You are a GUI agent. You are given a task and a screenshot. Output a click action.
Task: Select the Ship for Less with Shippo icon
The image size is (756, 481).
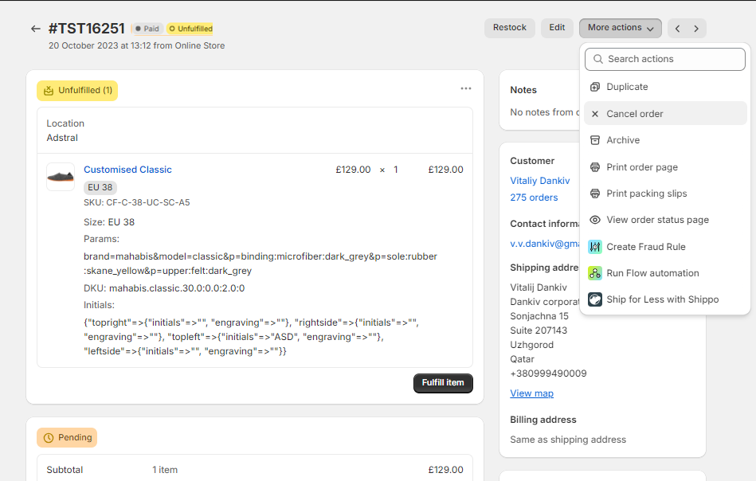[595, 299]
